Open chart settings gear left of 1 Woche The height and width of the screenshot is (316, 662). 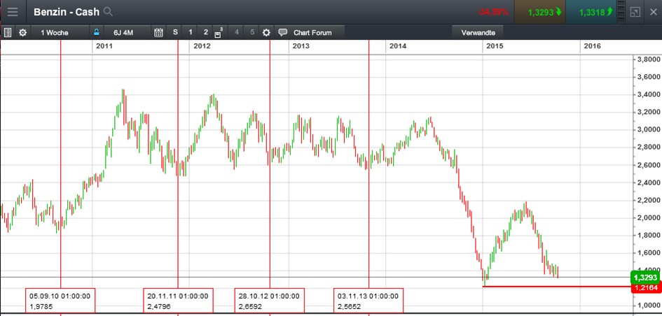[x=22, y=32]
